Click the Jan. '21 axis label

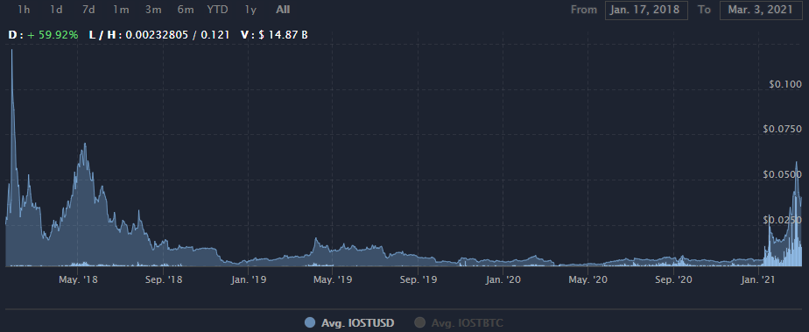pos(758,279)
